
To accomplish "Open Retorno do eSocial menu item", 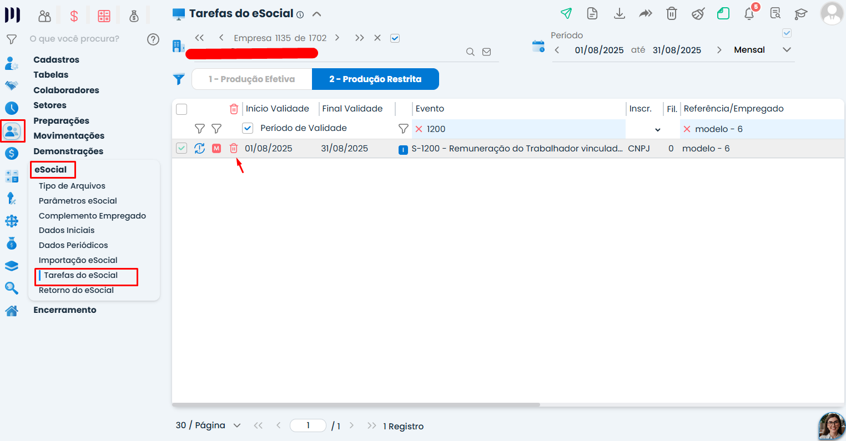I will click(76, 290).
